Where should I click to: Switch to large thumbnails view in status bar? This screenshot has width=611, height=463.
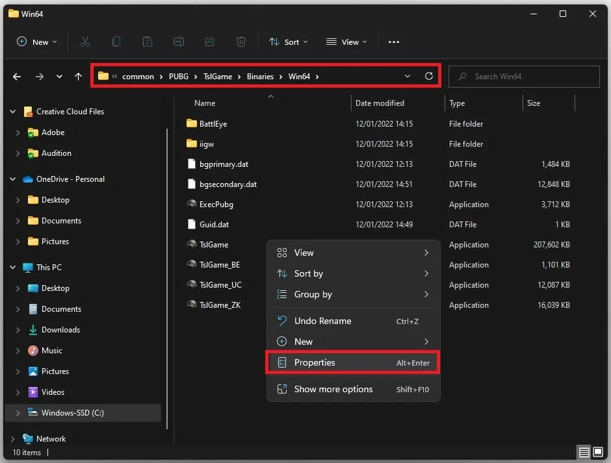598,452
